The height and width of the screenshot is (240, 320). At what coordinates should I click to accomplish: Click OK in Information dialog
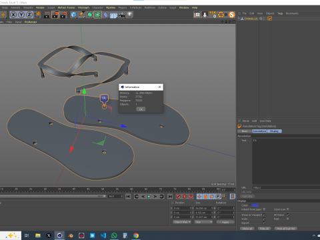tap(141, 109)
